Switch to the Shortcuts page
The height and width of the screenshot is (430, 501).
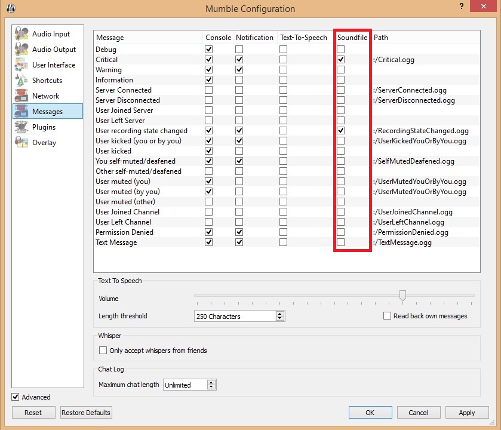48,81
